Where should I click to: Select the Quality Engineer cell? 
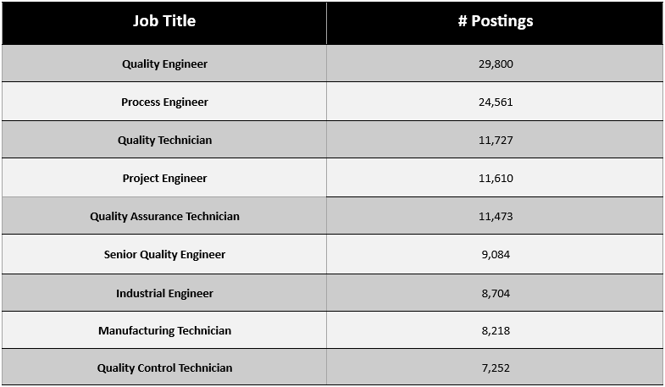pos(164,64)
